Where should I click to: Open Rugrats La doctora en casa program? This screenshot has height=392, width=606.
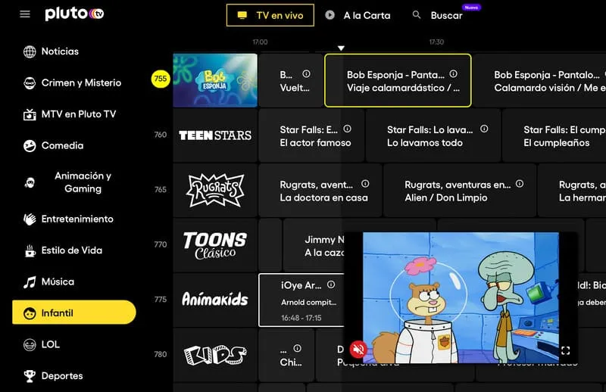click(x=320, y=191)
